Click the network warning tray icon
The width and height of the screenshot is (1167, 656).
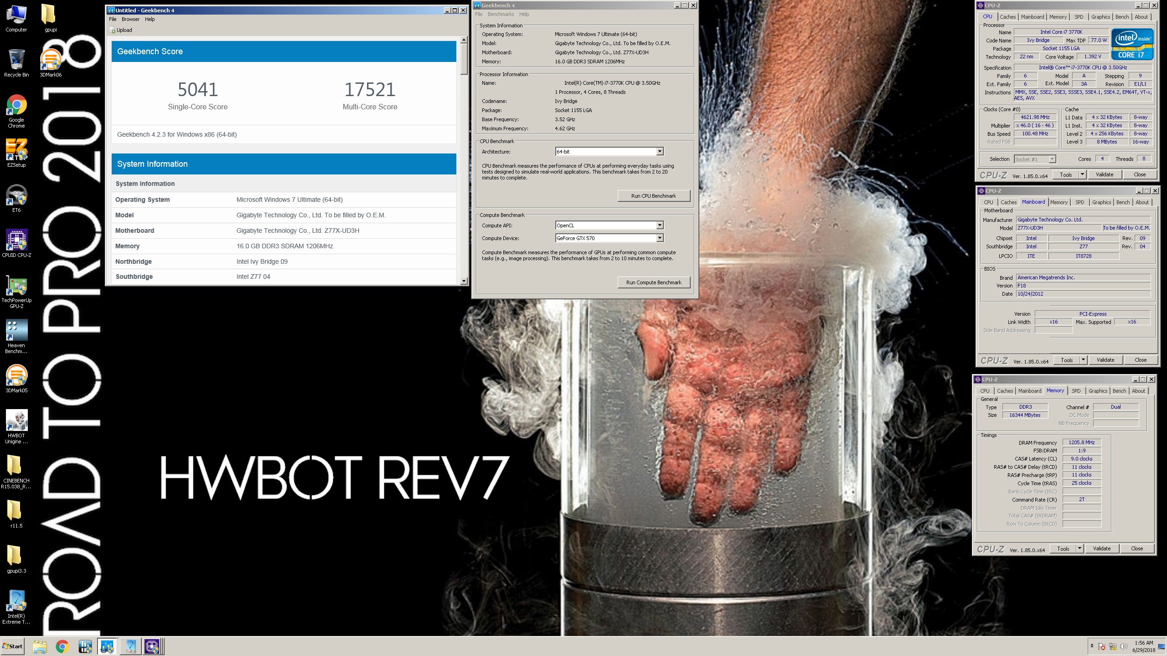coord(1113,646)
